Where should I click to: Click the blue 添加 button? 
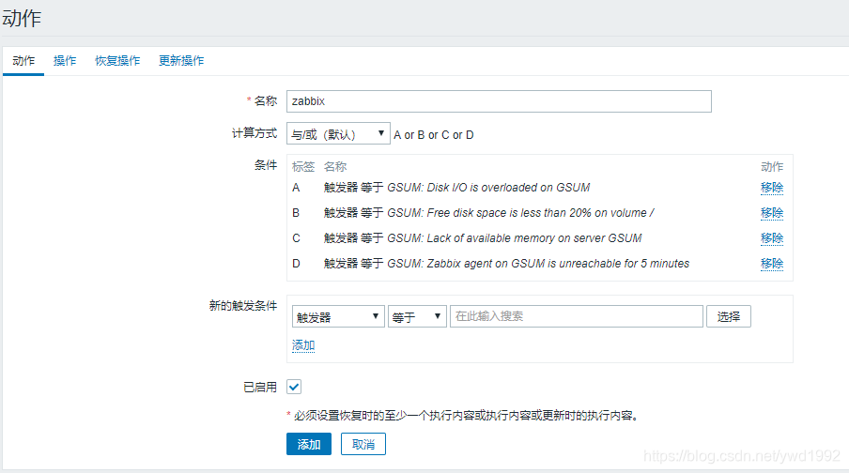309,444
